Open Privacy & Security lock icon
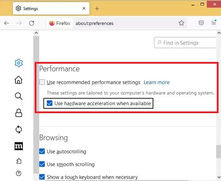 [x=19, y=113]
